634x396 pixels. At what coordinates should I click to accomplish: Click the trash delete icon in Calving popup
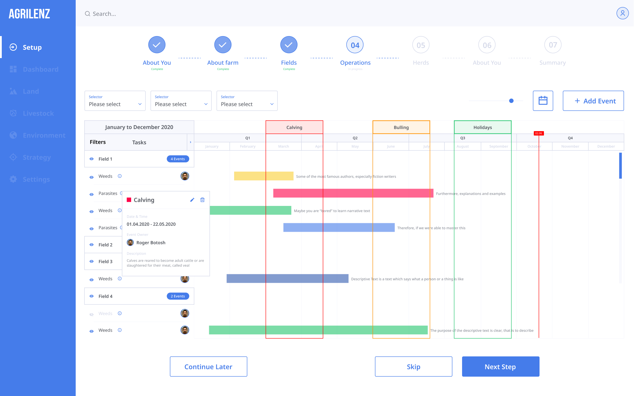coord(202,200)
